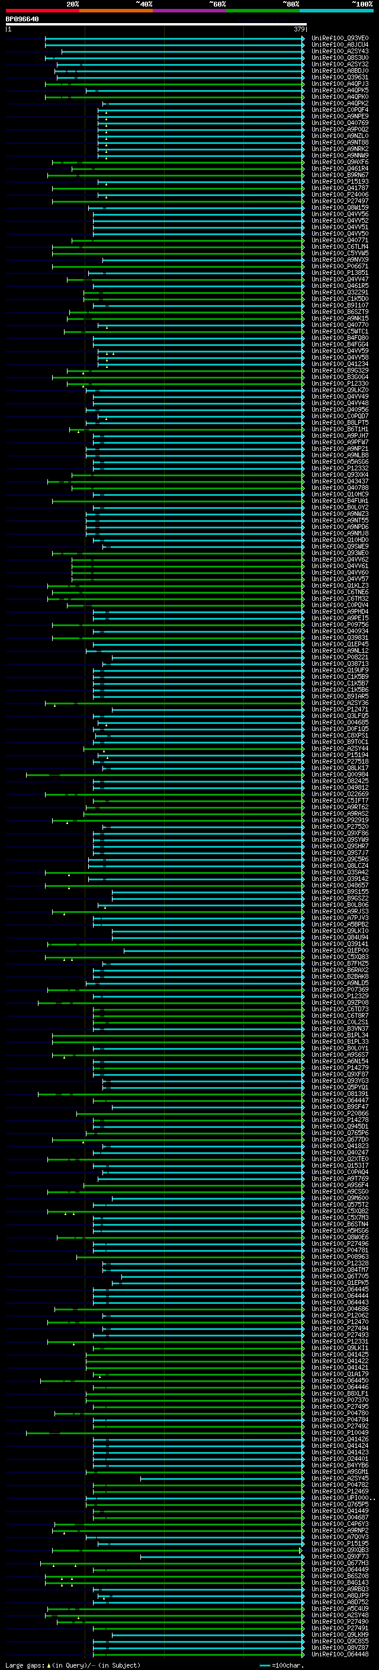Open hit UniRef100_A4QPK5
This screenshot has width=379, height=1670.
(x=339, y=90)
